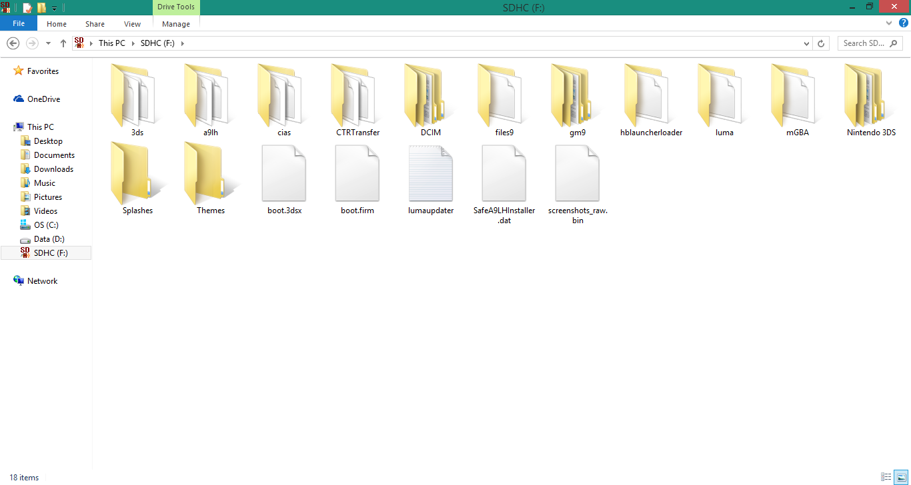Open the File menu
Image resolution: width=911 pixels, height=485 pixels.
(19, 24)
